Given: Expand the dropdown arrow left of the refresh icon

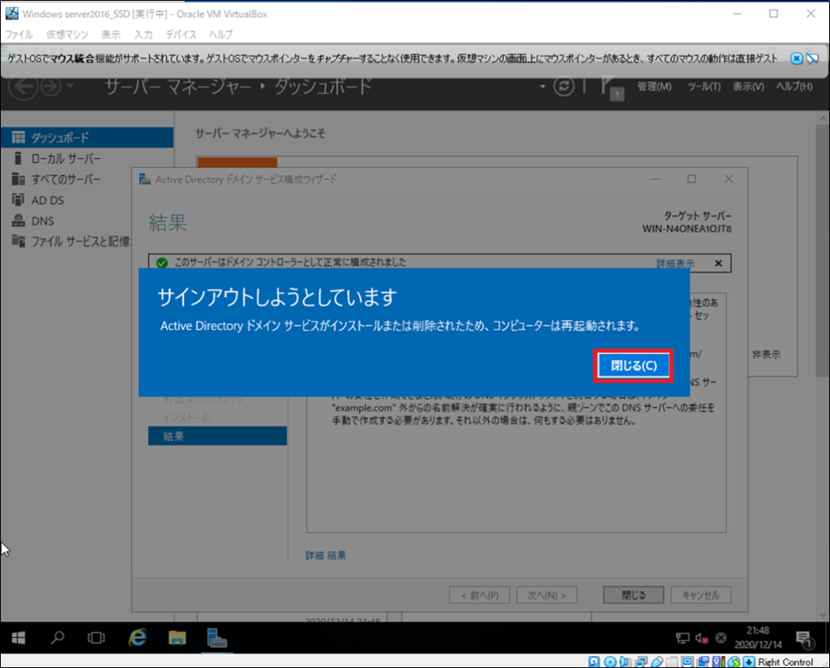Looking at the screenshot, I should [542, 86].
